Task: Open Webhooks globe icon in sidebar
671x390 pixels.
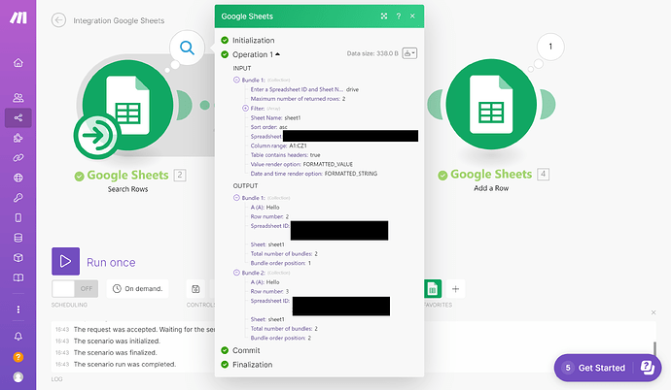Action: 18,178
